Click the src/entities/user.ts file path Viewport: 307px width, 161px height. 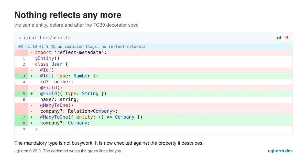tap(45, 38)
